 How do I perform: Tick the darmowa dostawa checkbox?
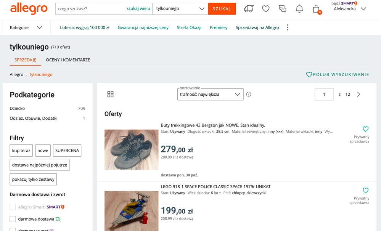point(13,219)
